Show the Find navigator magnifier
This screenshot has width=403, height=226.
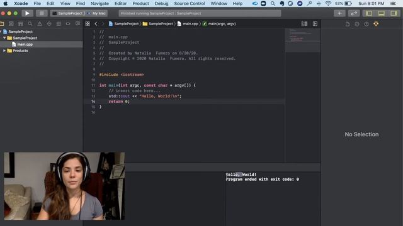(x=30, y=24)
